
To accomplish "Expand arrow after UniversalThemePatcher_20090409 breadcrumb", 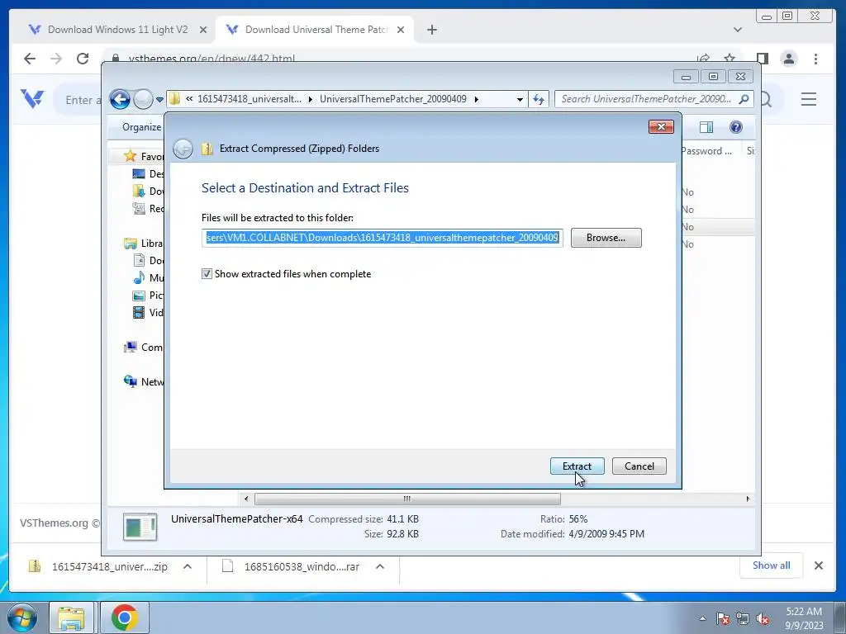I will click(x=476, y=99).
